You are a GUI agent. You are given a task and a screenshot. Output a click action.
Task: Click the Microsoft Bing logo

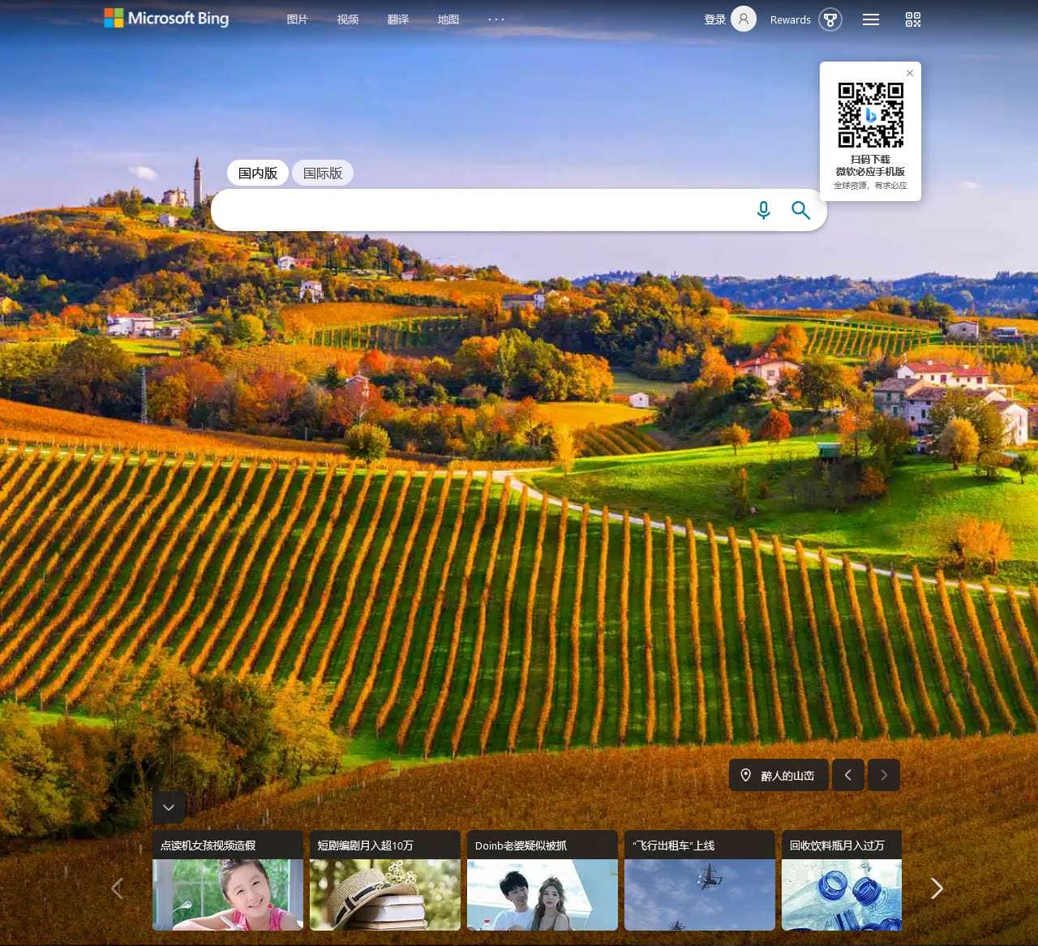point(166,18)
